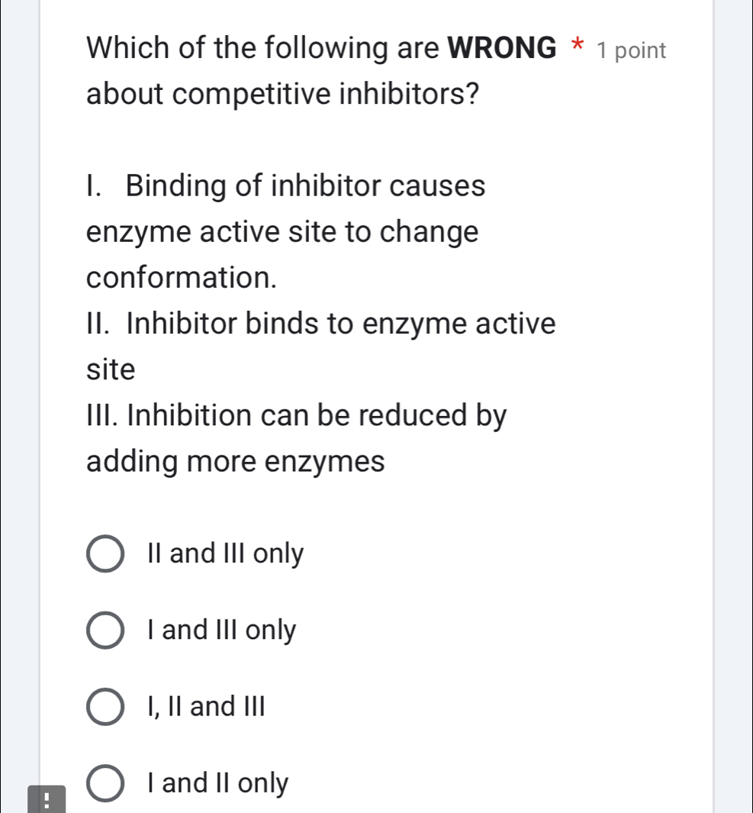This screenshot has height=813, width=753.
Task: Select the 'I and III only' answer
Action: pos(220,629)
